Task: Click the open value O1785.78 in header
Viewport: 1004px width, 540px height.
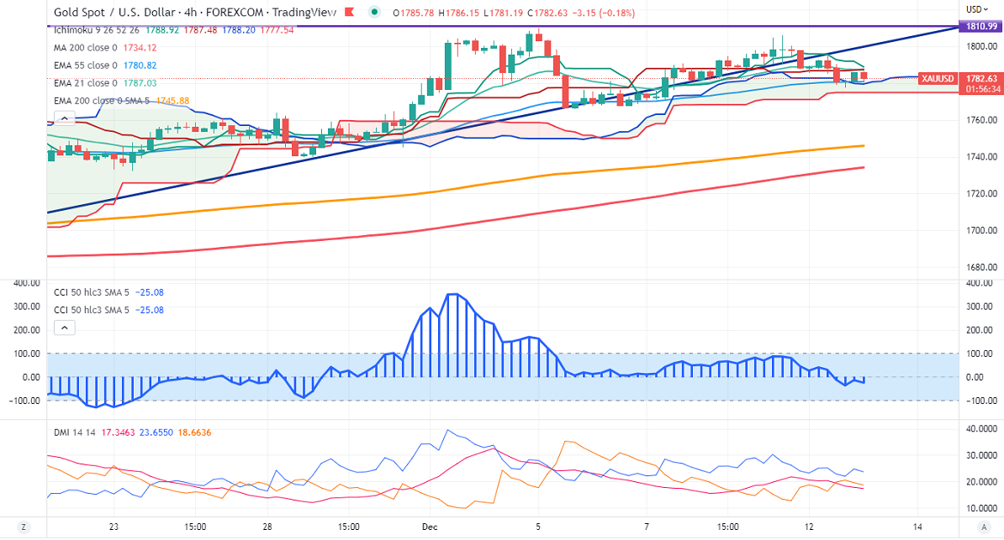Action: (414, 13)
